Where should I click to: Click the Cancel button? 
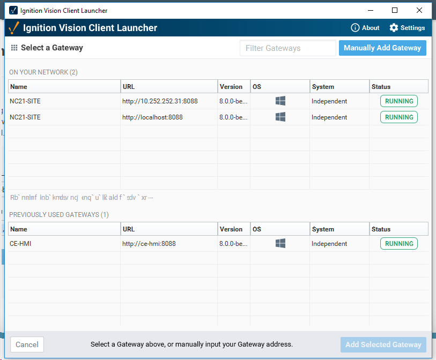coord(27,344)
